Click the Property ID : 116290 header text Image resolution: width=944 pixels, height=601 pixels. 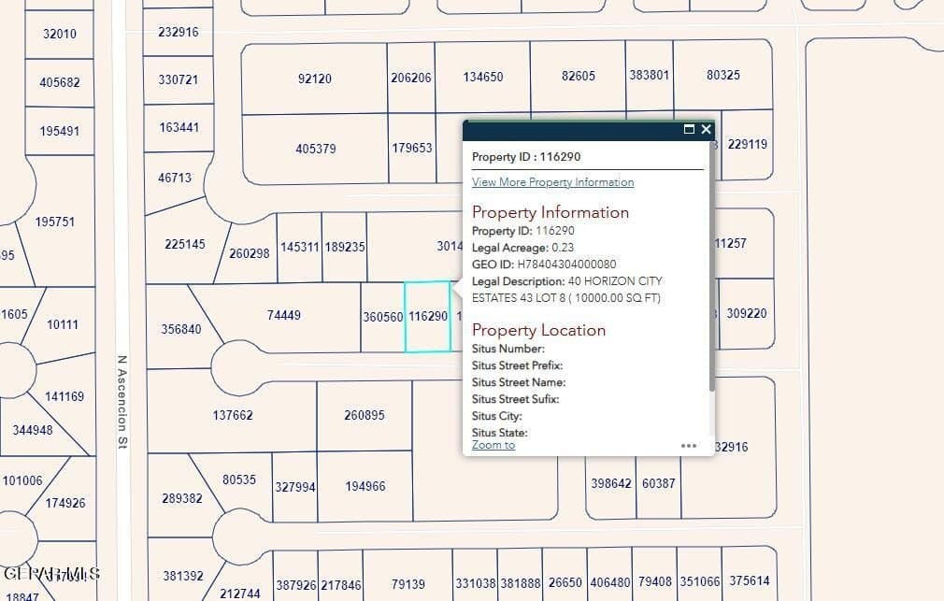526,154
